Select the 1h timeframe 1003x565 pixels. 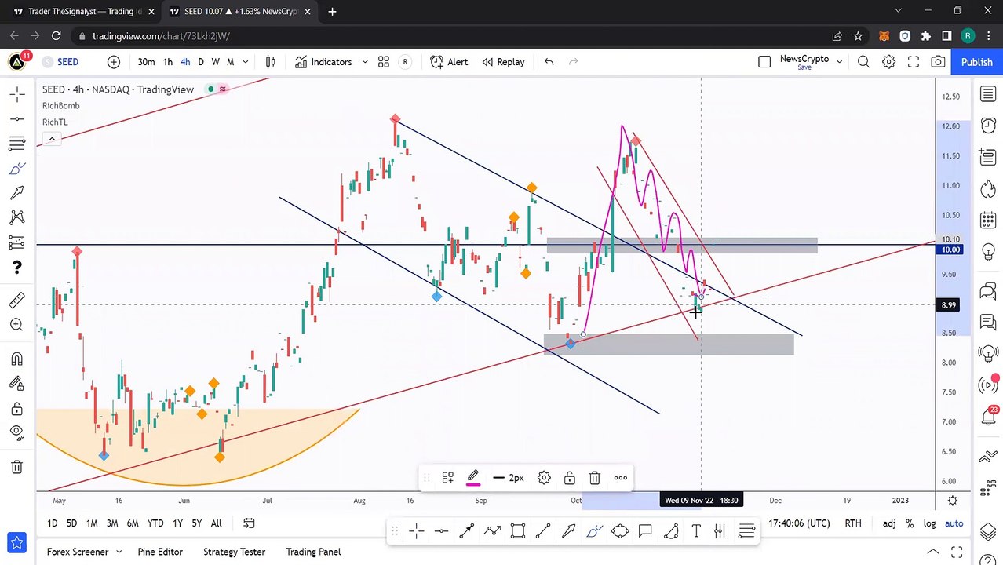point(167,62)
